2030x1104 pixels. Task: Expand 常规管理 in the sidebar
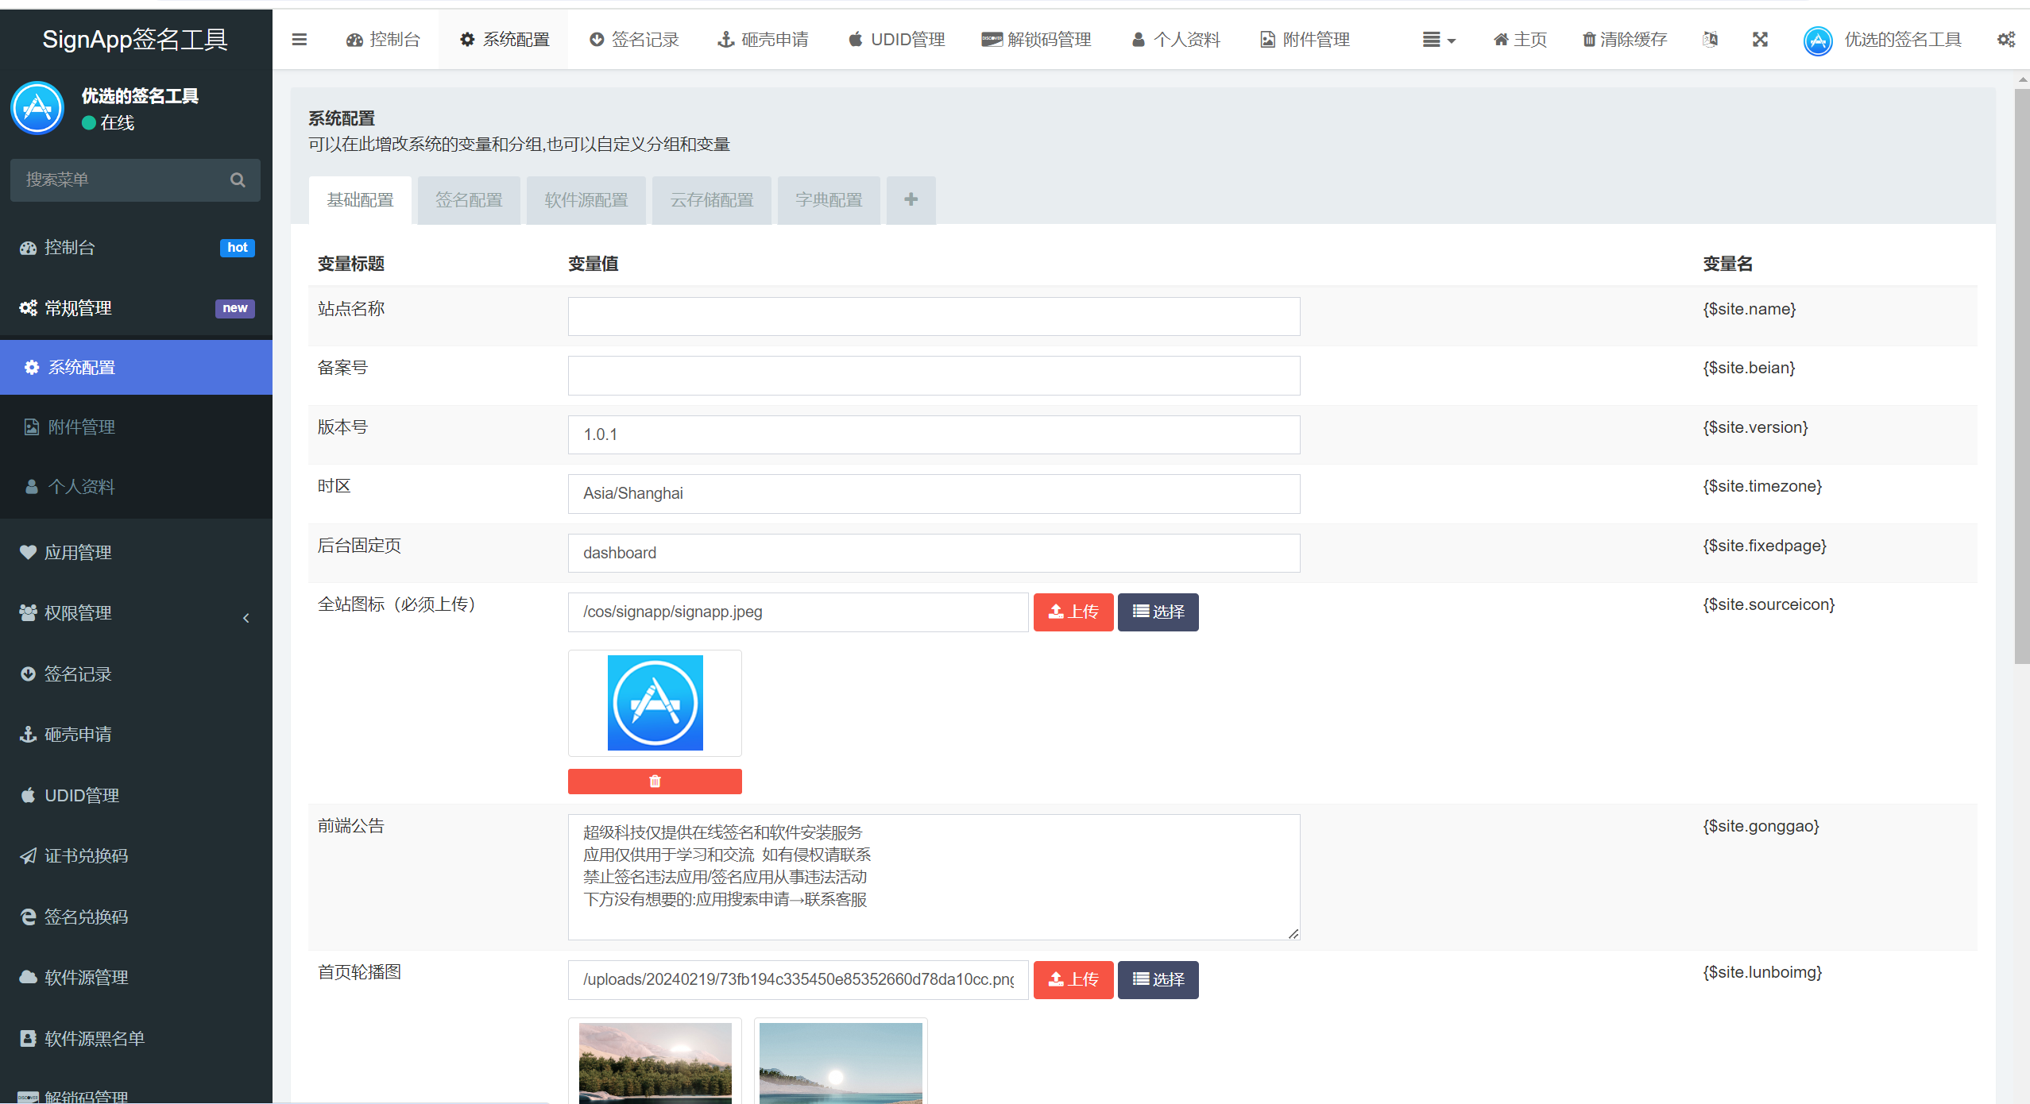(79, 307)
